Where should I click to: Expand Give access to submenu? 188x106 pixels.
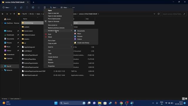tap(59, 25)
